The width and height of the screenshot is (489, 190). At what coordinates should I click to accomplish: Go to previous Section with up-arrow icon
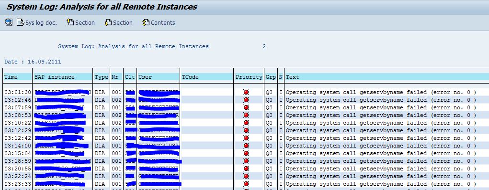(x=81, y=23)
